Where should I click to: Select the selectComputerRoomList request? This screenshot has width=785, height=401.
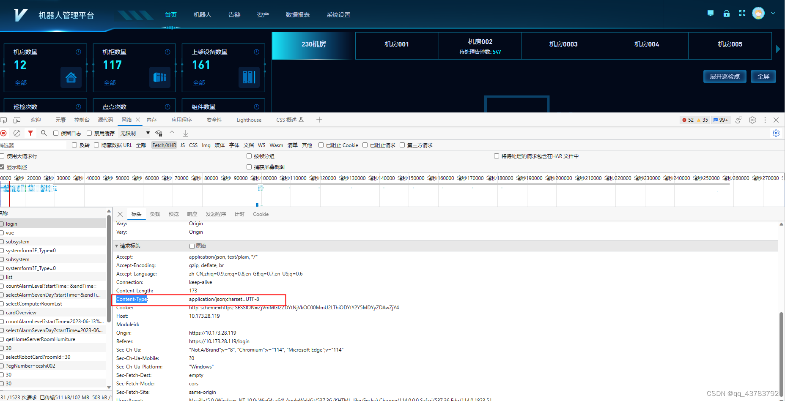click(x=53, y=304)
